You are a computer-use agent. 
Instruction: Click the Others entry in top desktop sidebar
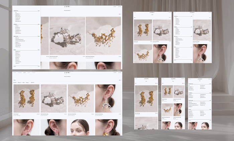[17, 63]
